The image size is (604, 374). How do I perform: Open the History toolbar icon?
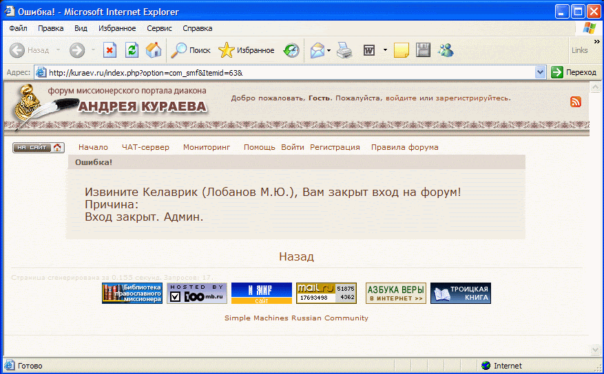click(x=292, y=50)
